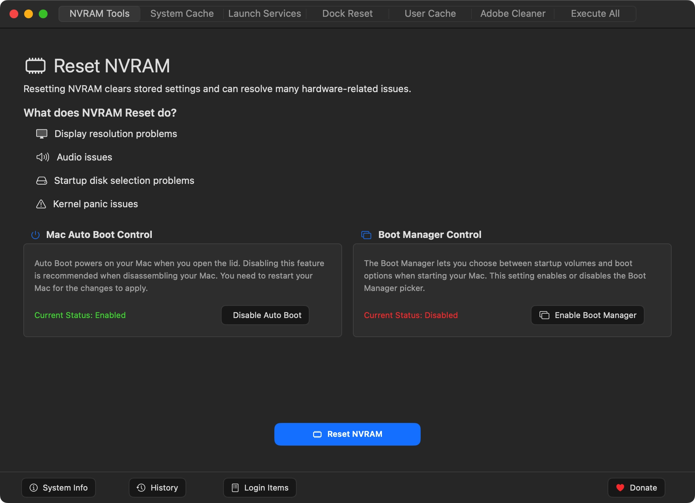Click the yellow minimize window button

pos(29,14)
